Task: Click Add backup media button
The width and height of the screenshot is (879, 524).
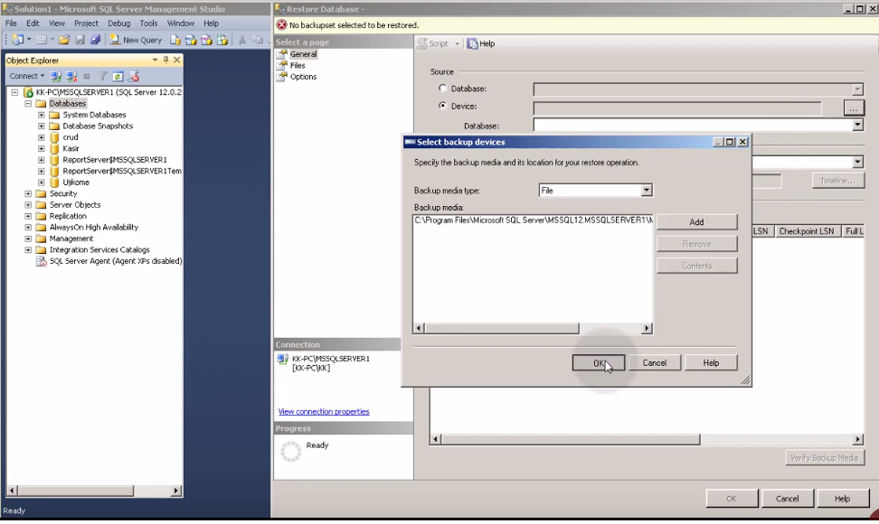Action: 697,222
